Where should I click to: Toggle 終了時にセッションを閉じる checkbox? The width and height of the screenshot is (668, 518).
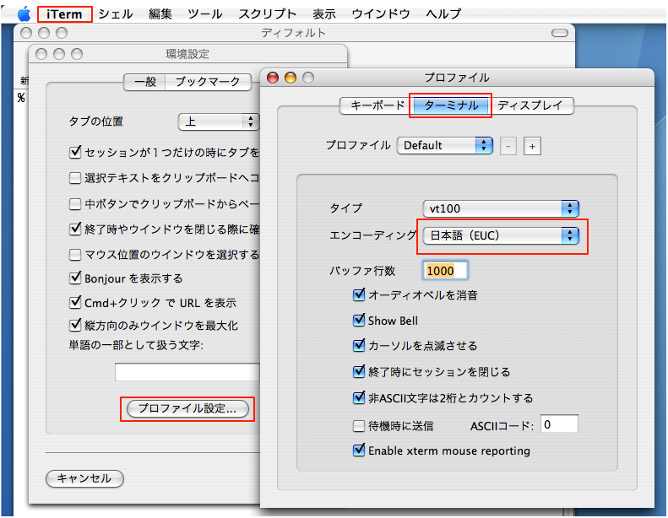[359, 371]
